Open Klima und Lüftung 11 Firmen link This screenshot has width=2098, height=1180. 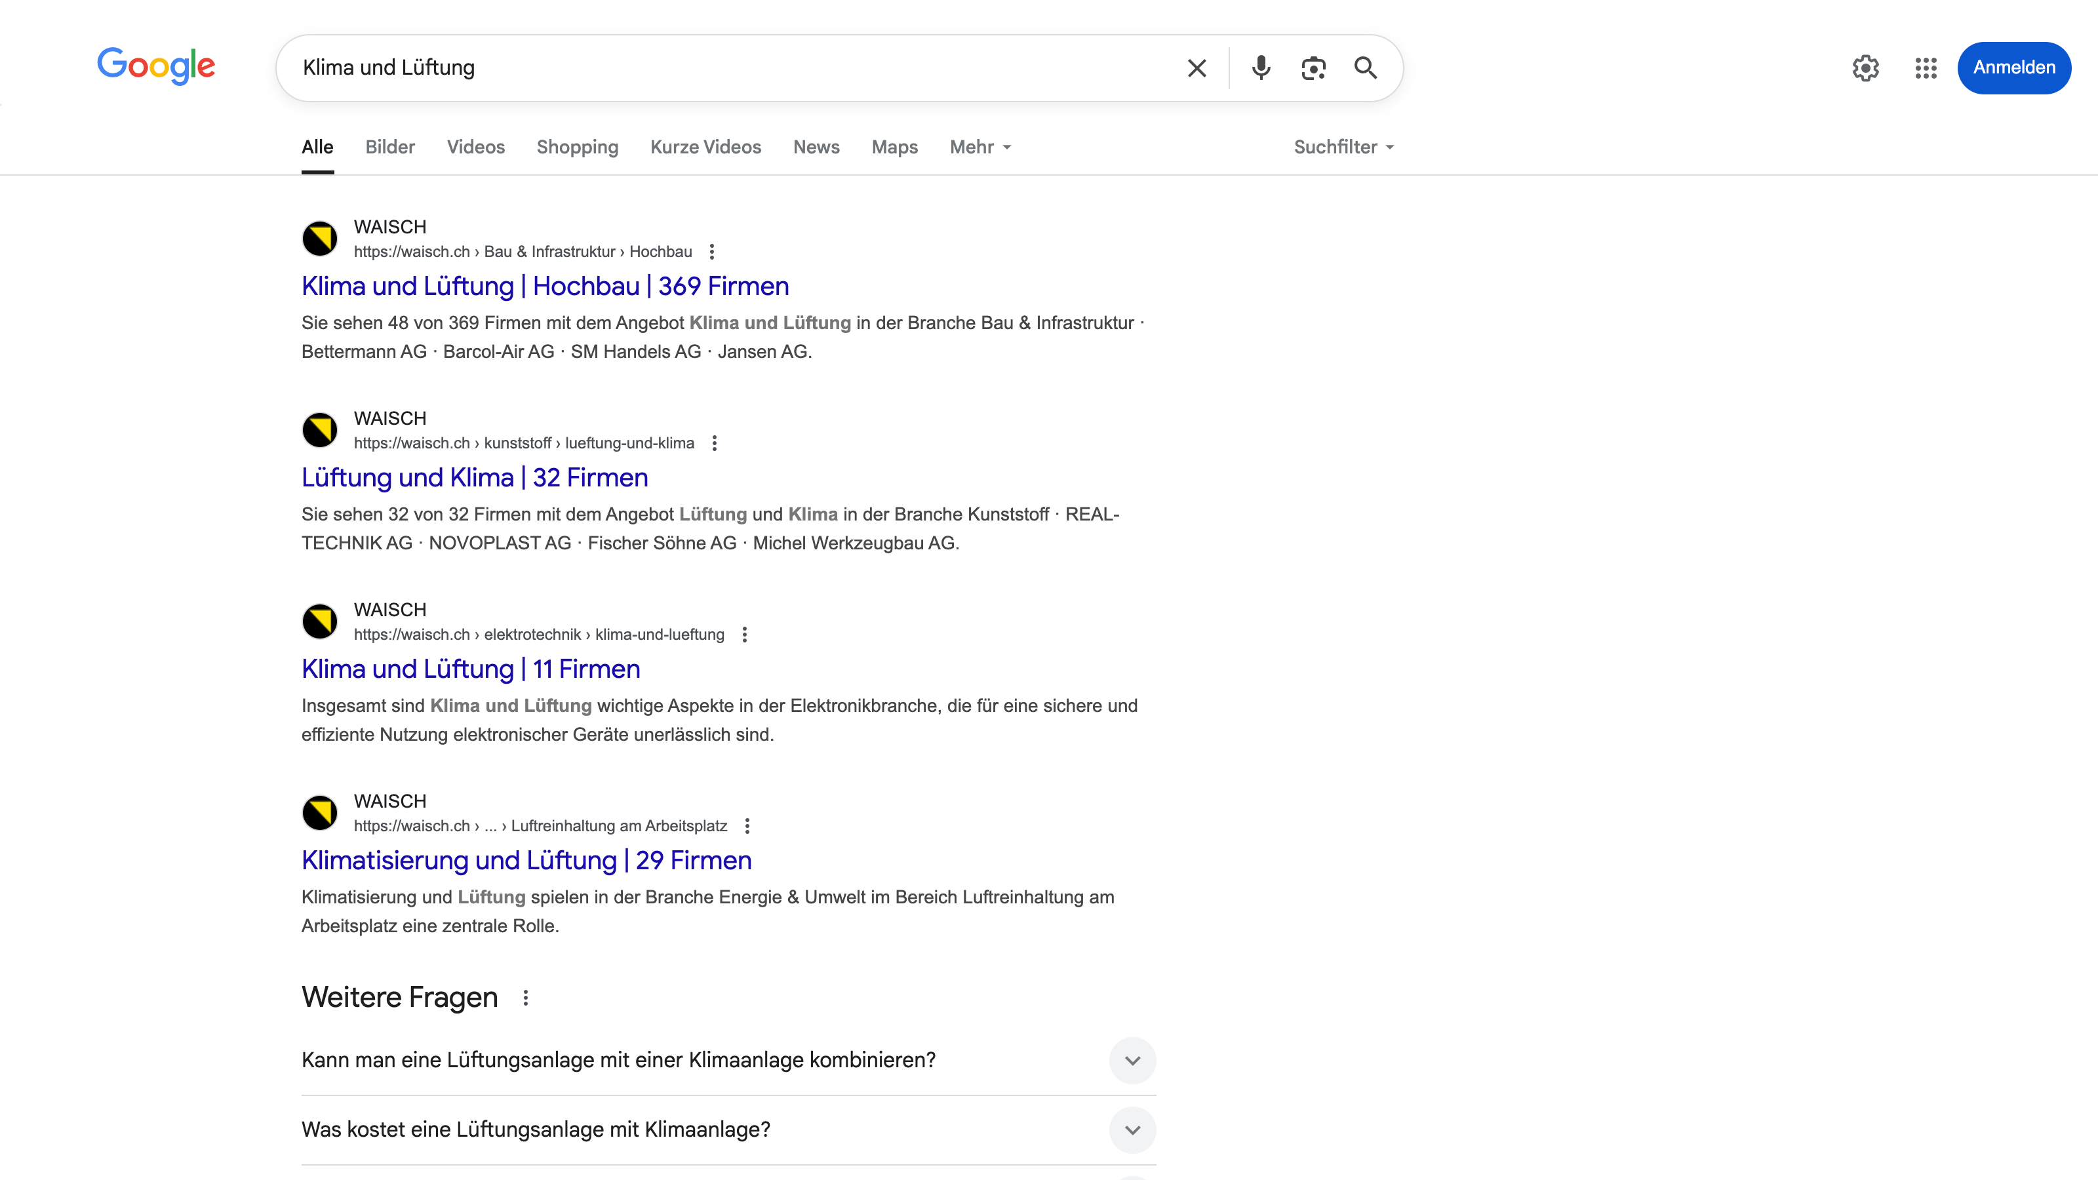coord(471,669)
